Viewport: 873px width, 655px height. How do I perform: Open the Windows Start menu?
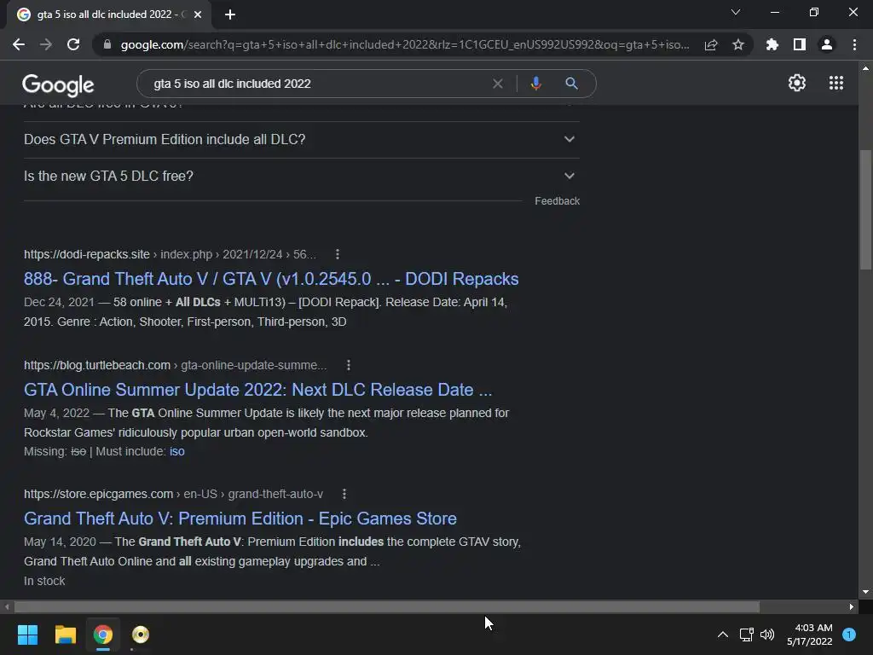(x=27, y=635)
